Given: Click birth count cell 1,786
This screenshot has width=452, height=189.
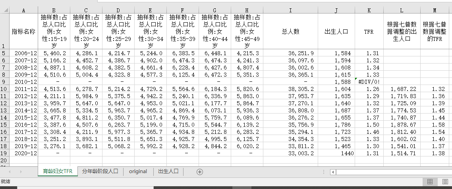Looking at the screenshot, I should [x=336, y=124].
